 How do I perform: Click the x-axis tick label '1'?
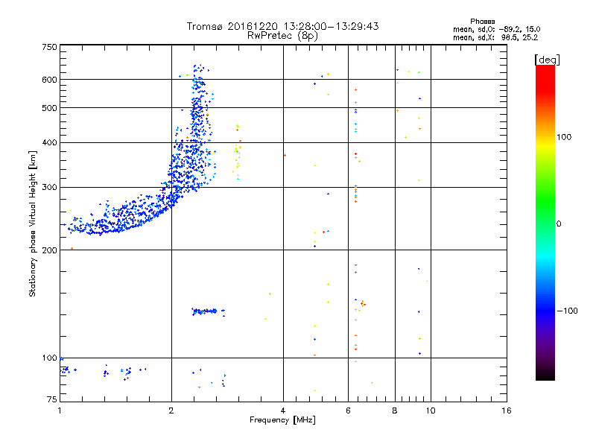pyautogui.click(x=60, y=410)
